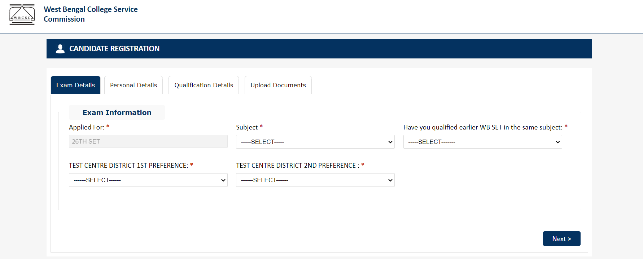Click the Candidate Registration header bar

pos(319,49)
